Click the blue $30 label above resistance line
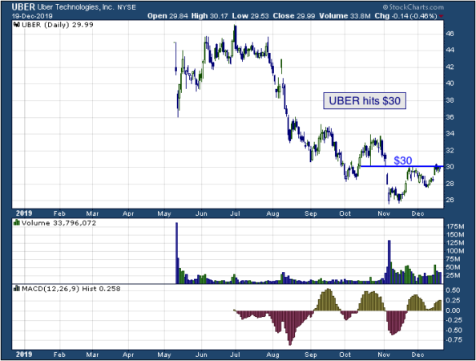The width and height of the screenshot is (476, 361). pyautogui.click(x=403, y=160)
